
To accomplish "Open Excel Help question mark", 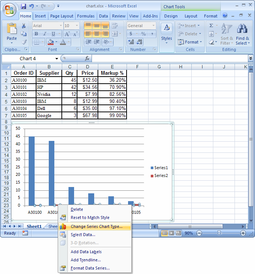I will [x=225, y=16].
